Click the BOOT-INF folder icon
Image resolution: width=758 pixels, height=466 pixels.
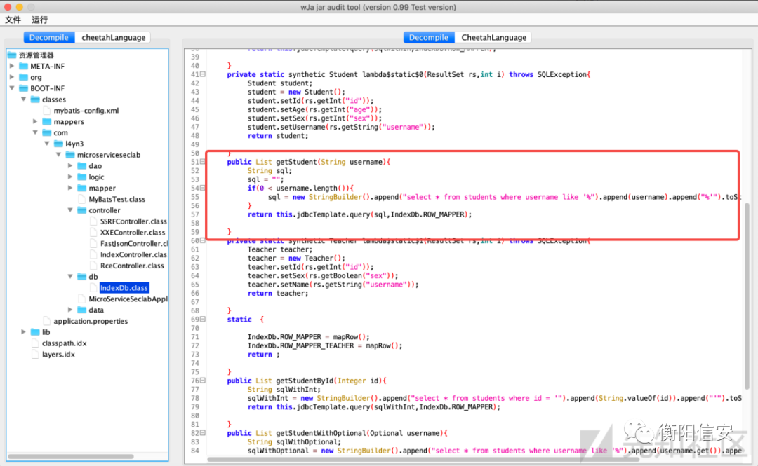point(23,88)
